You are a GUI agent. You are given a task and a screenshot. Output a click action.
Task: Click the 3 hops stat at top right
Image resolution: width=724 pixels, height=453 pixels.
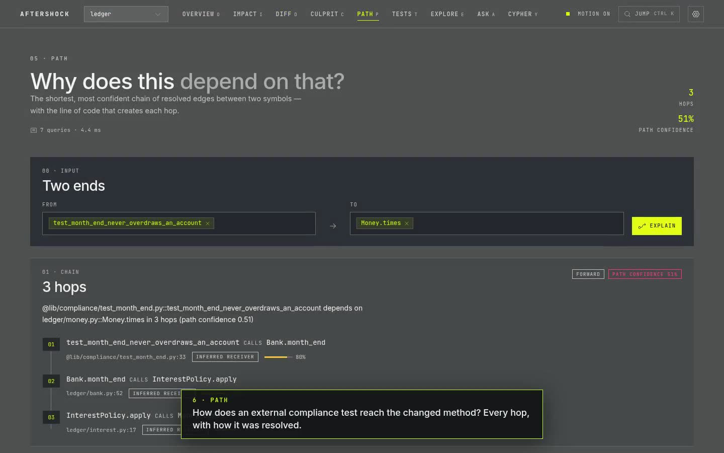pyautogui.click(x=686, y=97)
